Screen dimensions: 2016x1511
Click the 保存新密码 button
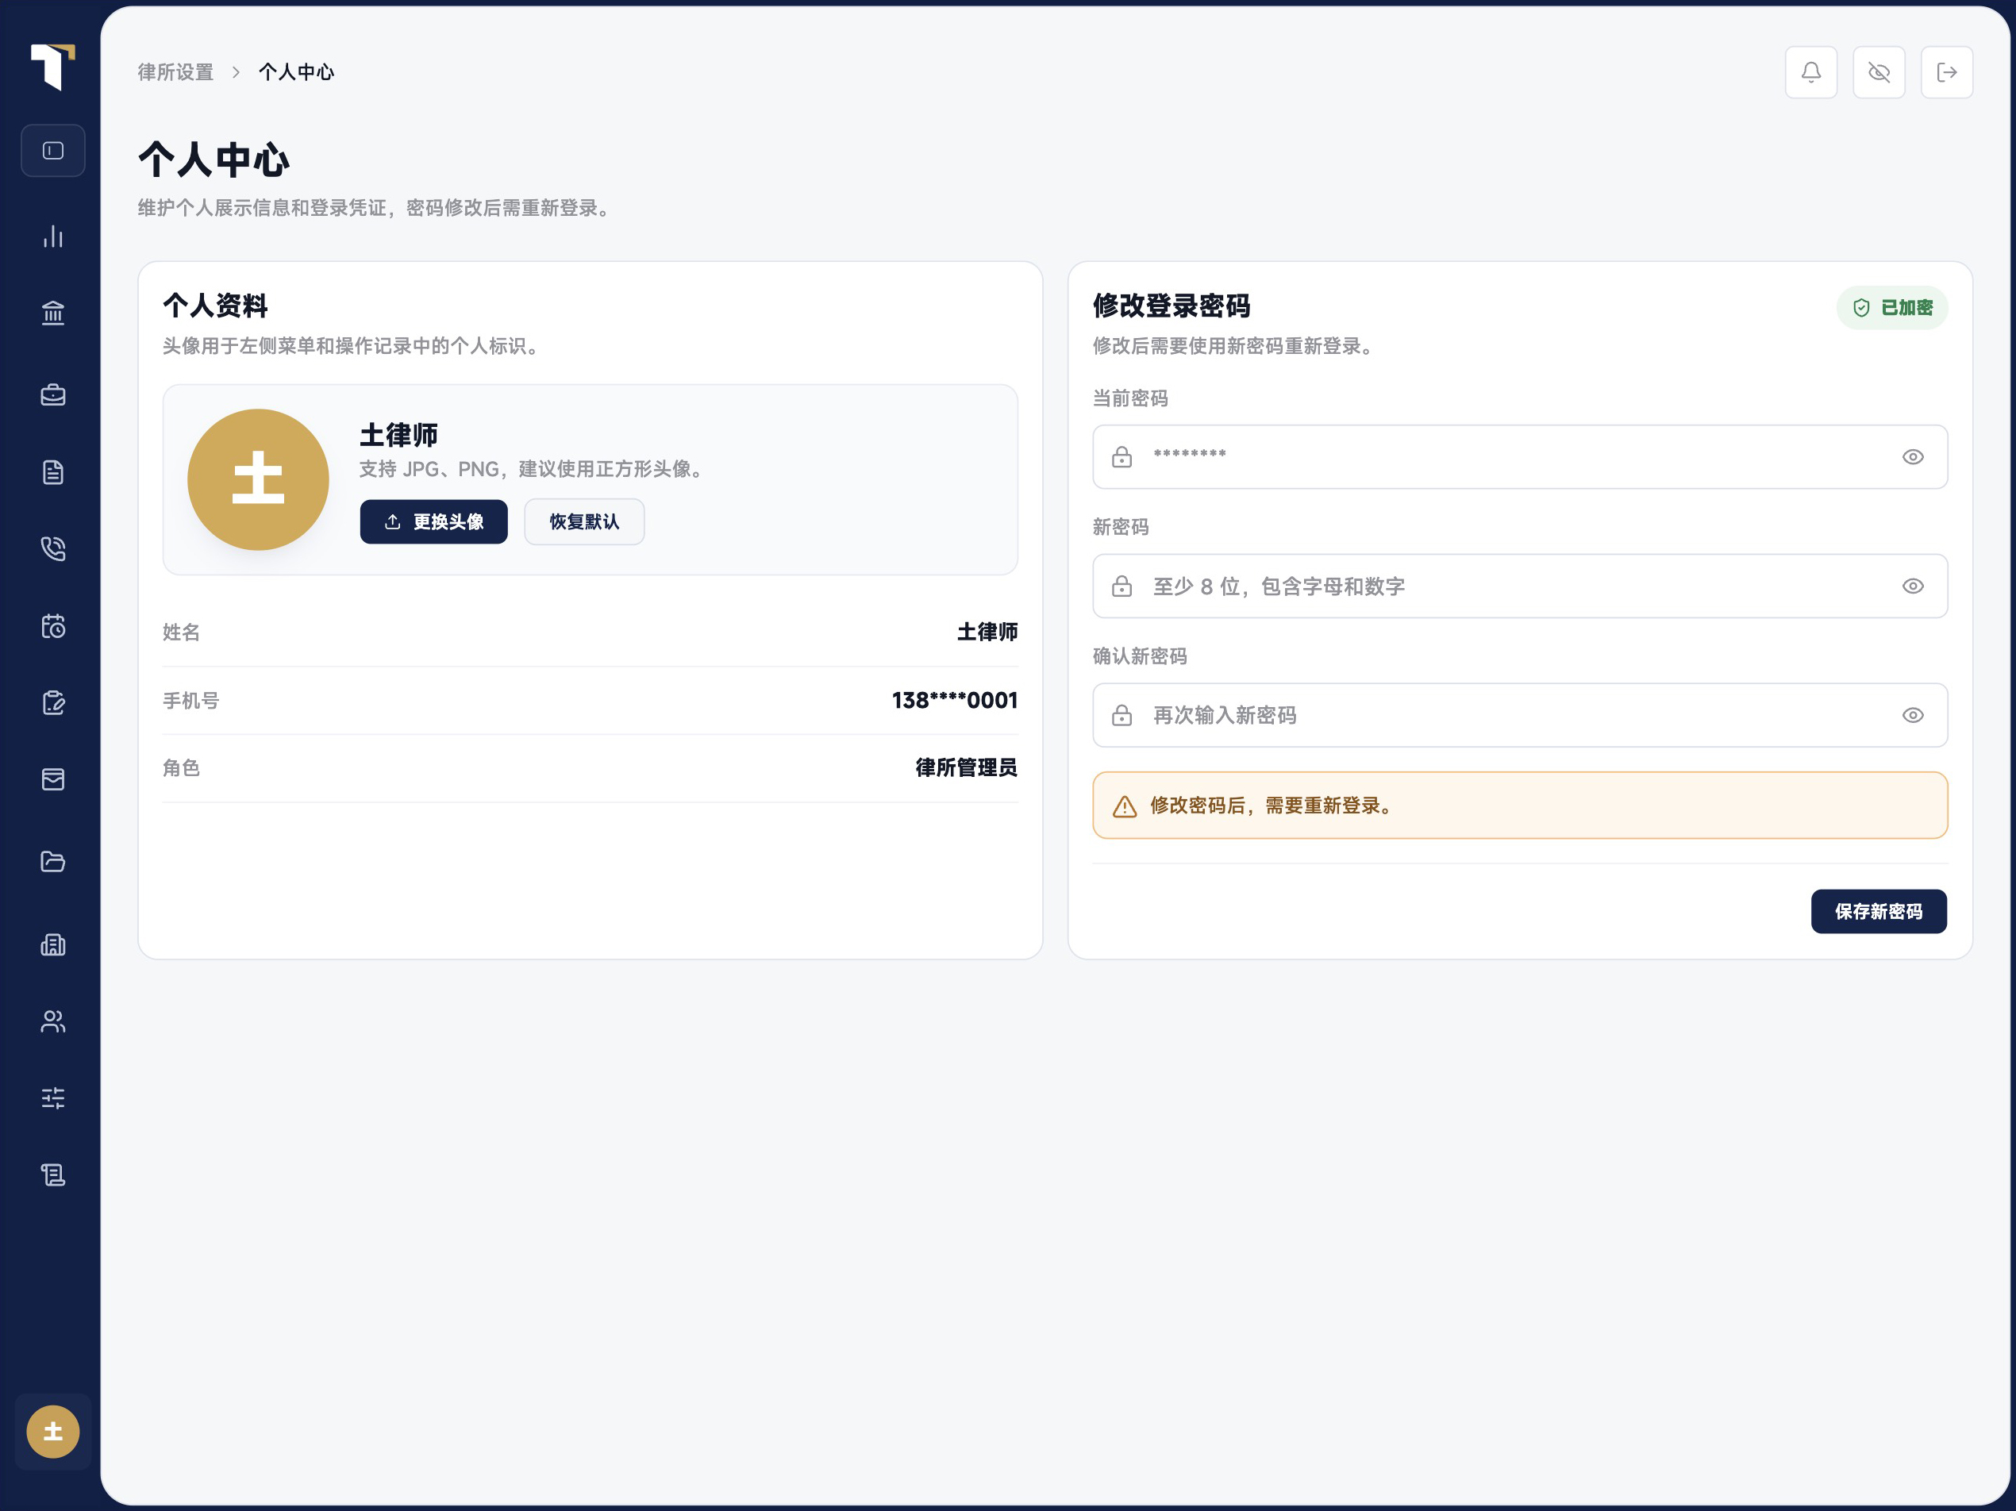tap(1879, 911)
